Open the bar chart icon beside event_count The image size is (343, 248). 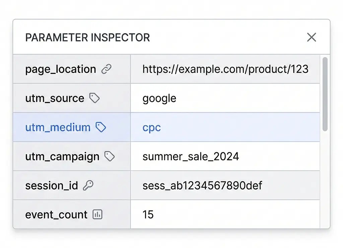coord(97,214)
